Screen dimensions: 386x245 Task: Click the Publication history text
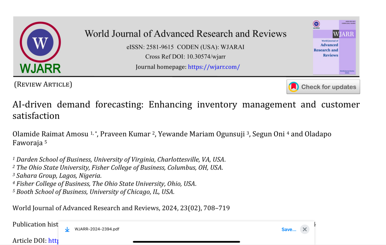point(35,224)
